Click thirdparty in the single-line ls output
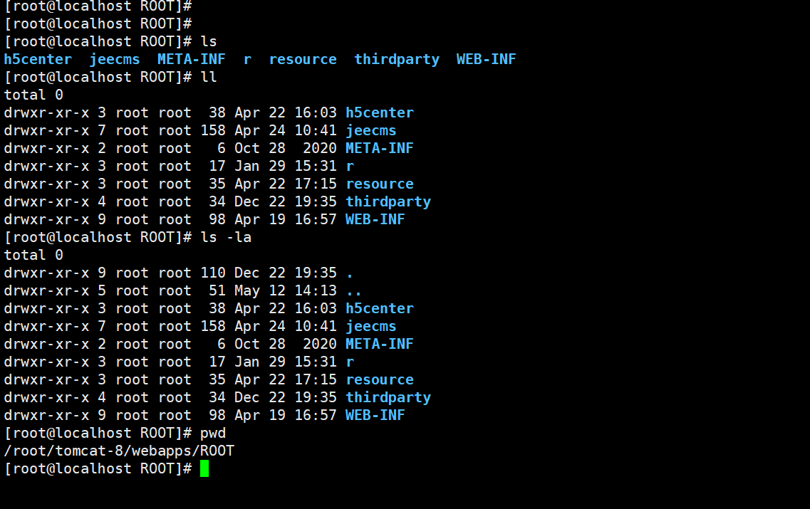The width and height of the screenshot is (810, 509). (x=397, y=59)
